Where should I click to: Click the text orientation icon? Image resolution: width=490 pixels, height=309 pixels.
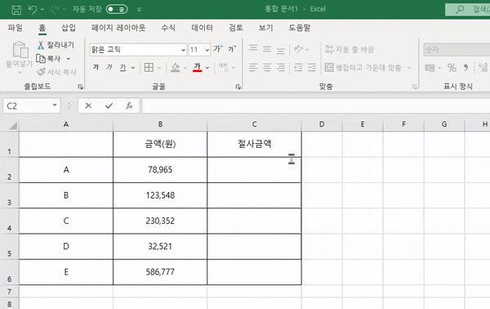click(x=298, y=49)
